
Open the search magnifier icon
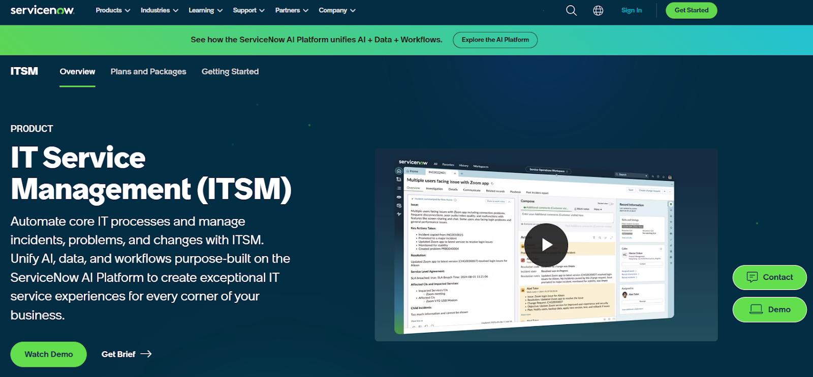coord(571,10)
